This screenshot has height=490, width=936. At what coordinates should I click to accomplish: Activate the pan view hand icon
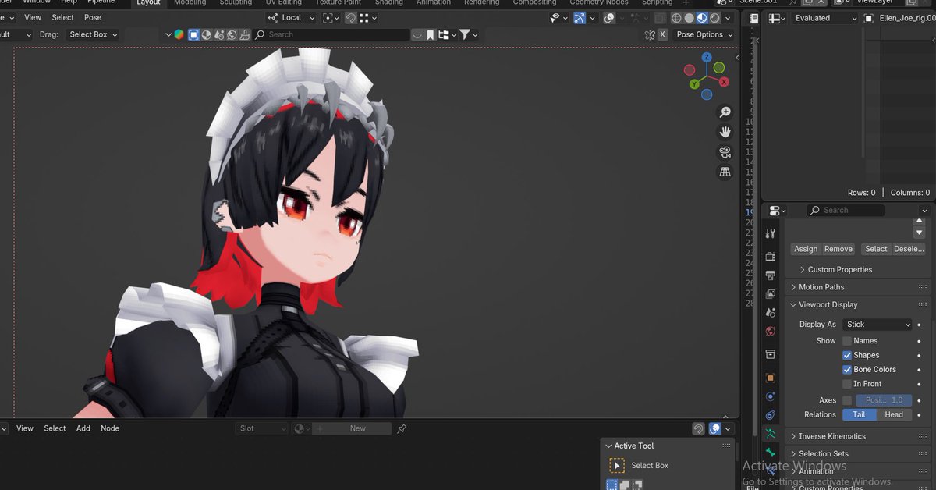(725, 132)
